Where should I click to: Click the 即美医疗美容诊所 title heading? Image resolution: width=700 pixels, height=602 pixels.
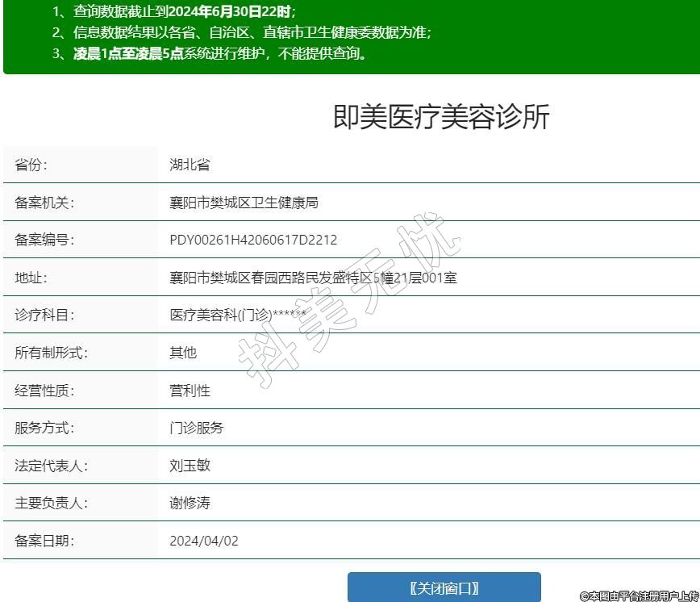click(441, 117)
